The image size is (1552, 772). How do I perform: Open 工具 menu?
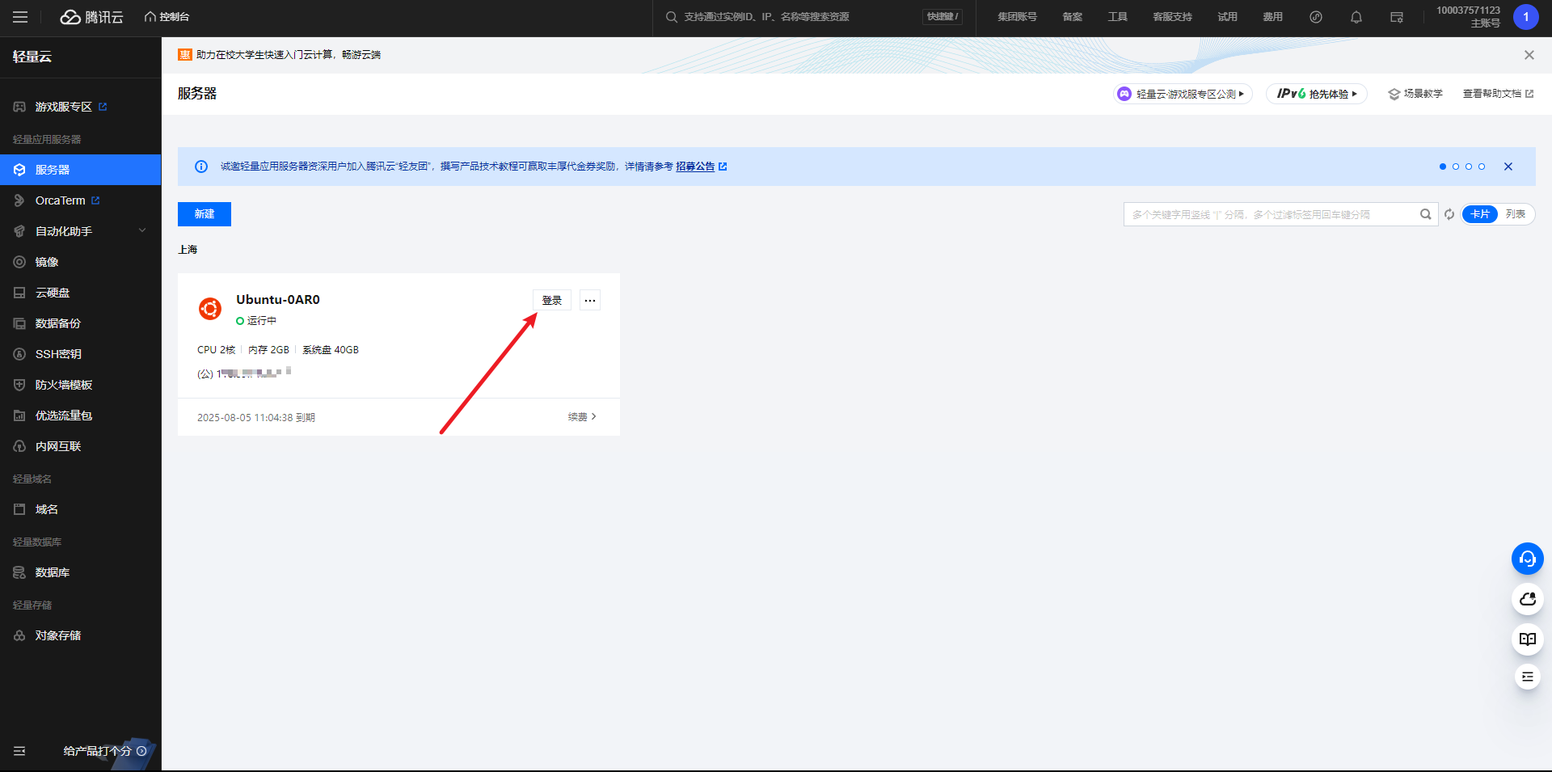1117,17
